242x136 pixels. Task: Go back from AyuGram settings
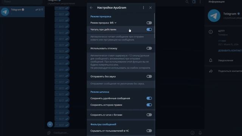(x=91, y=8)
